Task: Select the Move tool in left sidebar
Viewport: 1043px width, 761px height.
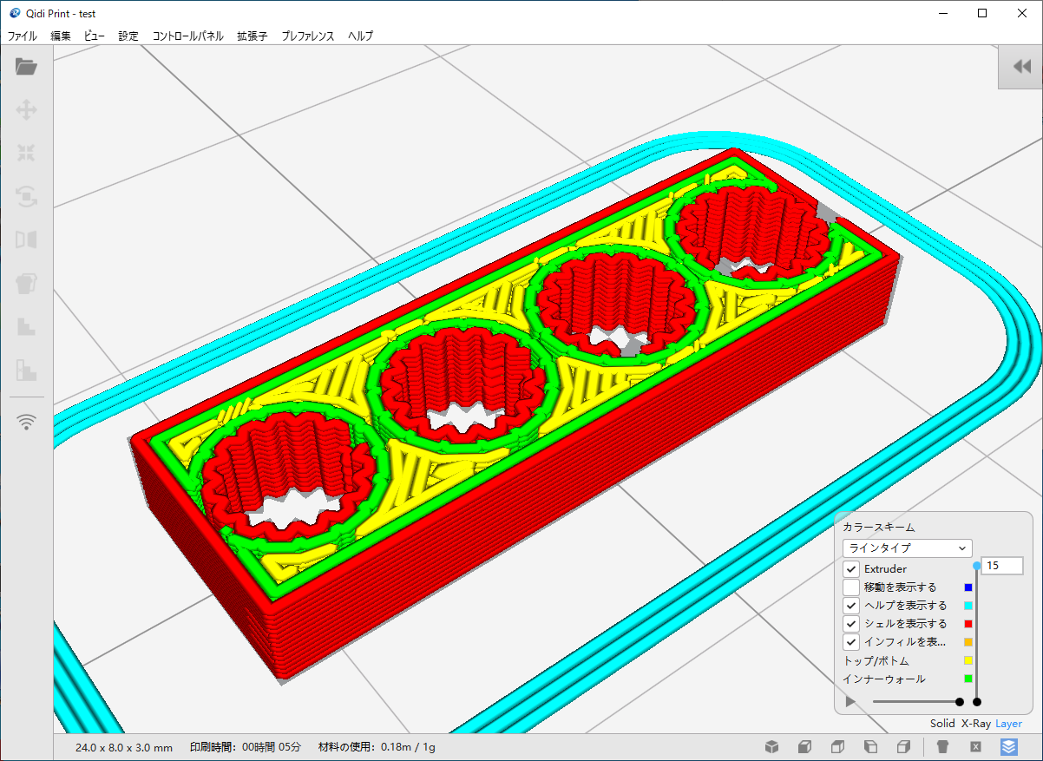Action: click(26, 110)
